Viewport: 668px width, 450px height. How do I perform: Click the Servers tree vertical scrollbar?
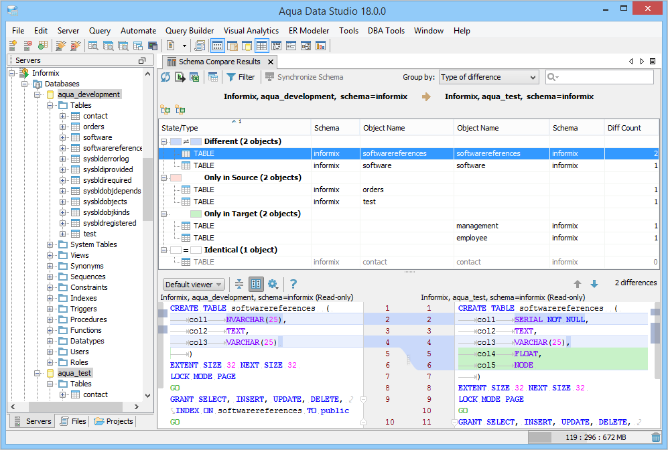coord(147,190)
